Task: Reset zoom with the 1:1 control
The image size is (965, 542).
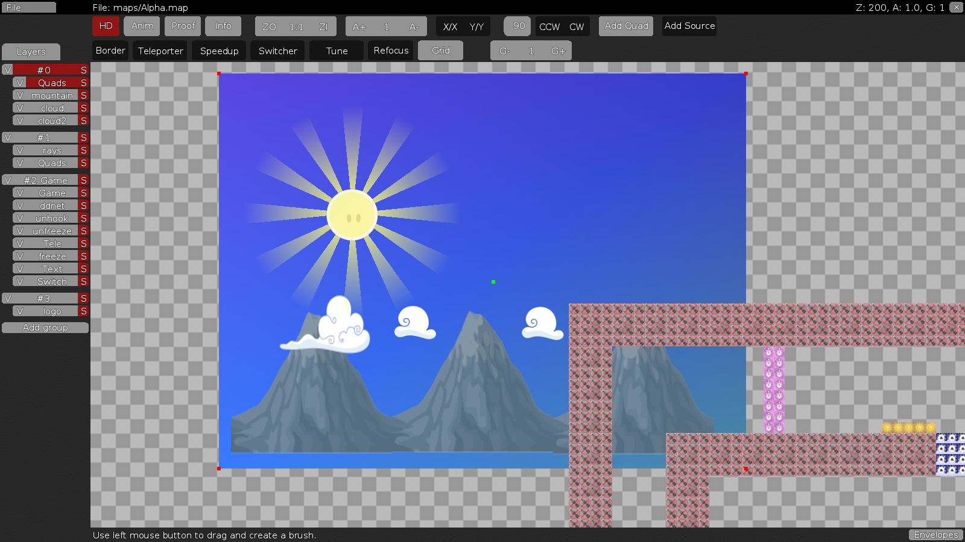Action: point(295,26)
